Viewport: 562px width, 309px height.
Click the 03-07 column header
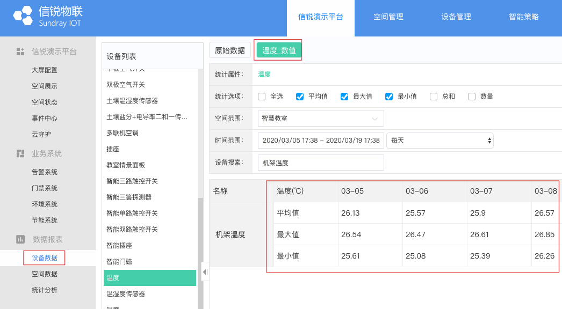499,191
